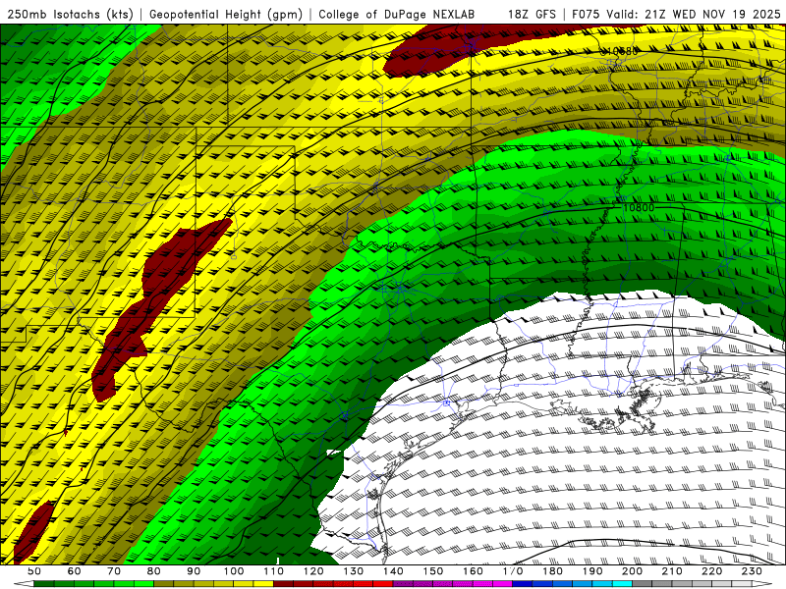The image size is (786, 589).
Task: Click the 110 knot legend label
Action: coord(274,571)
